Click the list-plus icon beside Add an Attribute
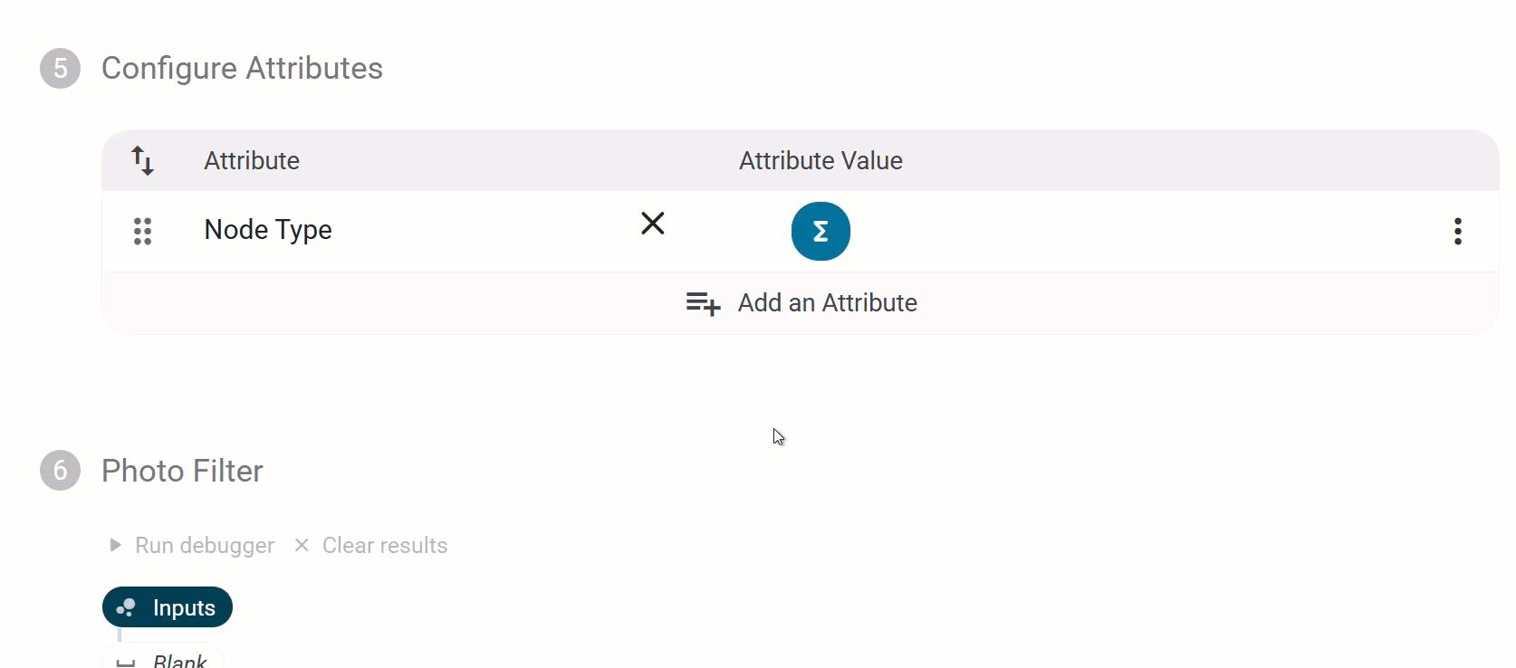Screen dimensions: 1516x668 click(x=703, y=303)
